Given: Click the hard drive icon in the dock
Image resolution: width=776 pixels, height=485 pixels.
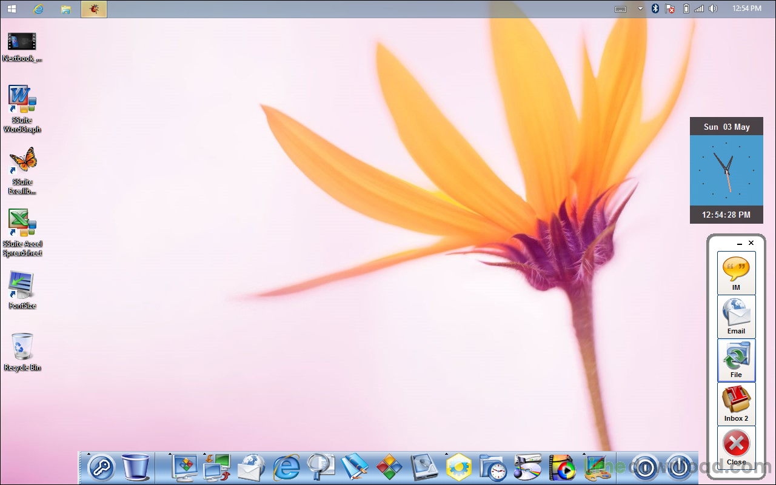Looking at the screenshot, I should (x=424, y=468).
